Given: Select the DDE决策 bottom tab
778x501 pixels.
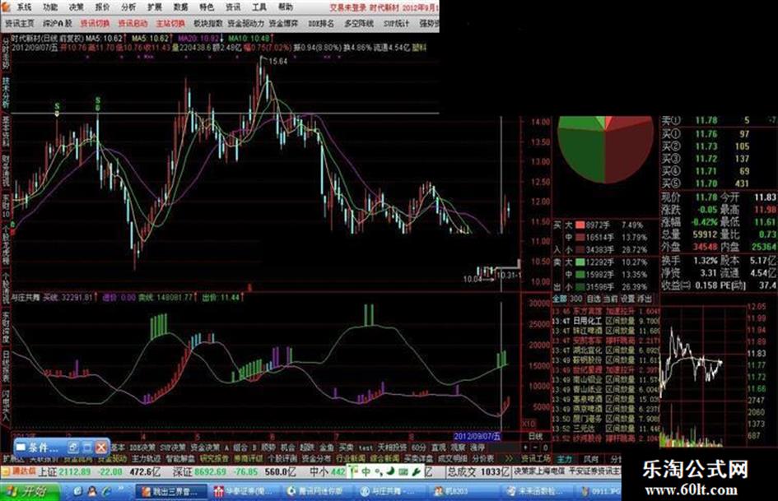Looking at the screenshot, I should 142,448.
